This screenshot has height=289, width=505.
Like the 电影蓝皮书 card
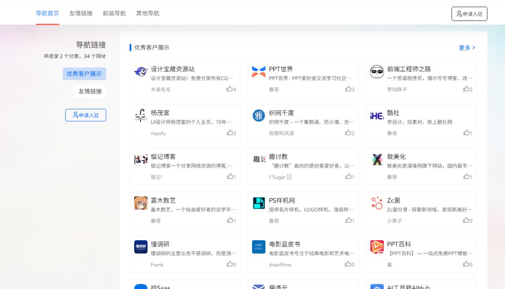[350, 264]
